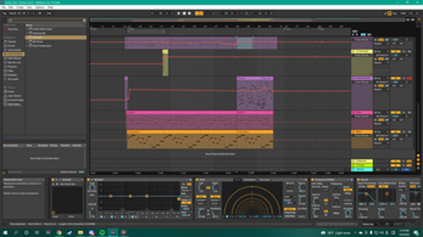The height and width of the screenshot is (237, 423).
Task: Toggle Reverb device activator
Action: tap(358, 180)
